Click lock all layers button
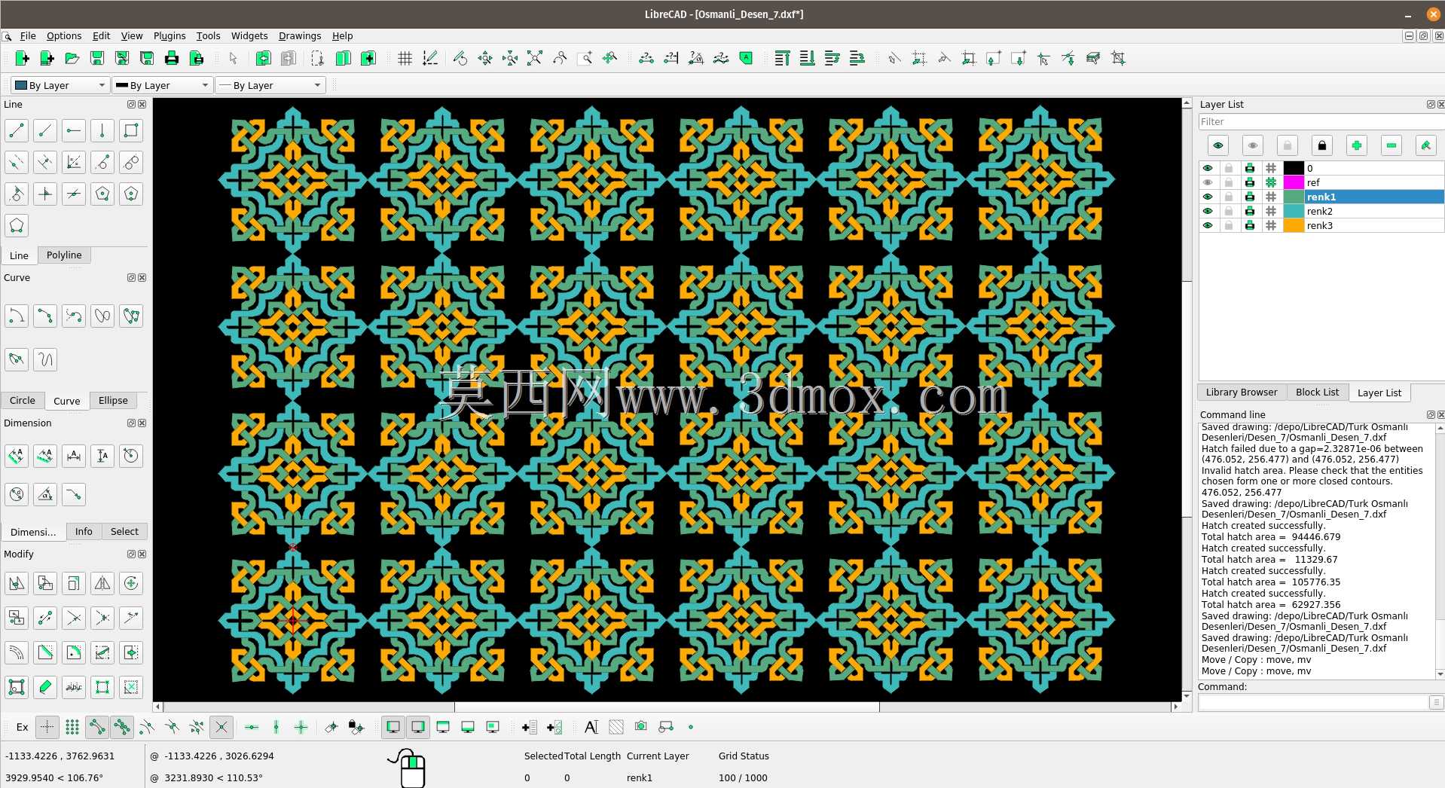Viewport: 1445px width, 788px height. click(x=1321, y=145)
